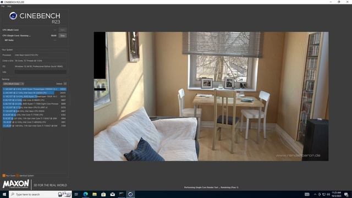
Task: Open the terminal window from the taskbar
Action: [122, 194]
